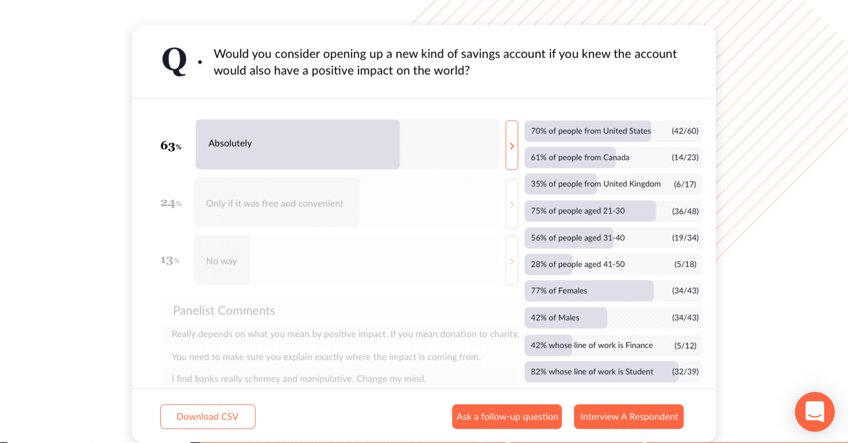The image size is (848, 443).
Task: Click the Student line of work row
Action: click(x=613, y=372)
